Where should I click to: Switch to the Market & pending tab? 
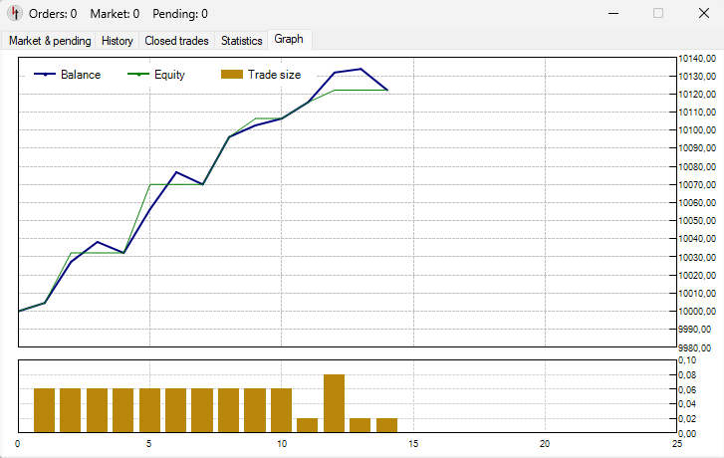pos(50,41)
